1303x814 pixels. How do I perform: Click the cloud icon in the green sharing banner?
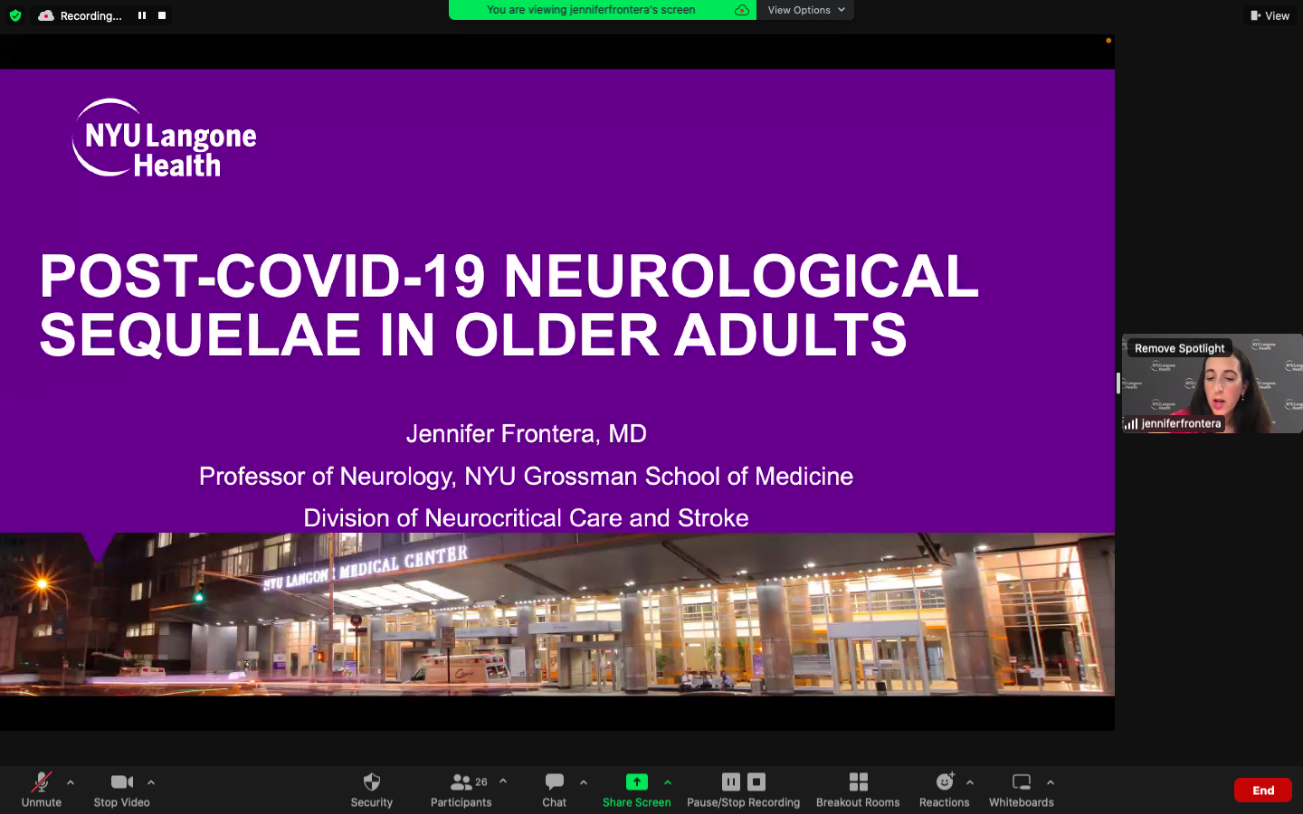[742, 10]
